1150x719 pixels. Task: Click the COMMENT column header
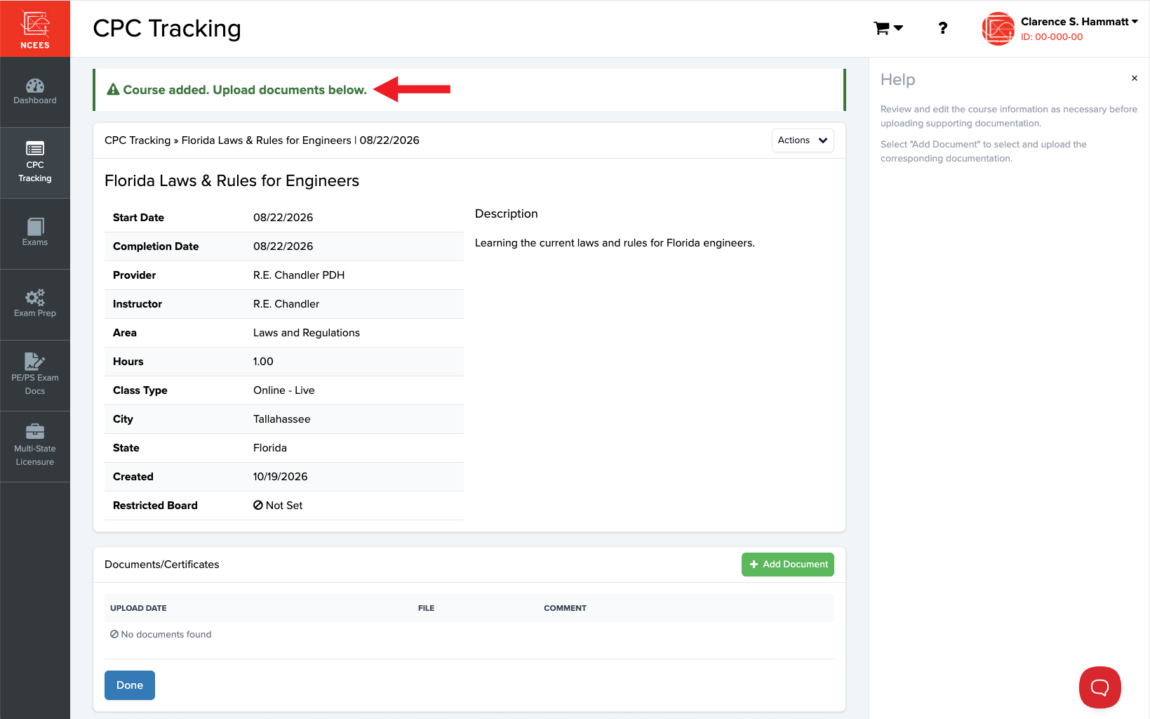point(565,608)
